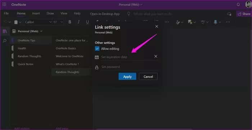Toggle underline formatting
Viewport: 252px width, 130px height.
(x=87, y=22)
